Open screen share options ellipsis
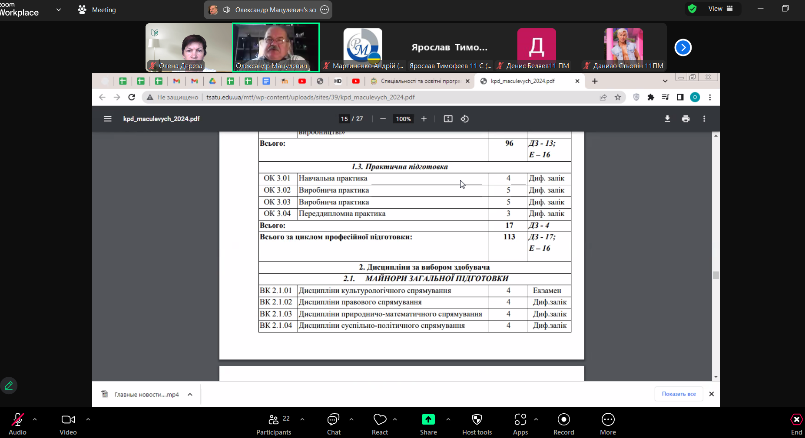 tap(325, 10)
